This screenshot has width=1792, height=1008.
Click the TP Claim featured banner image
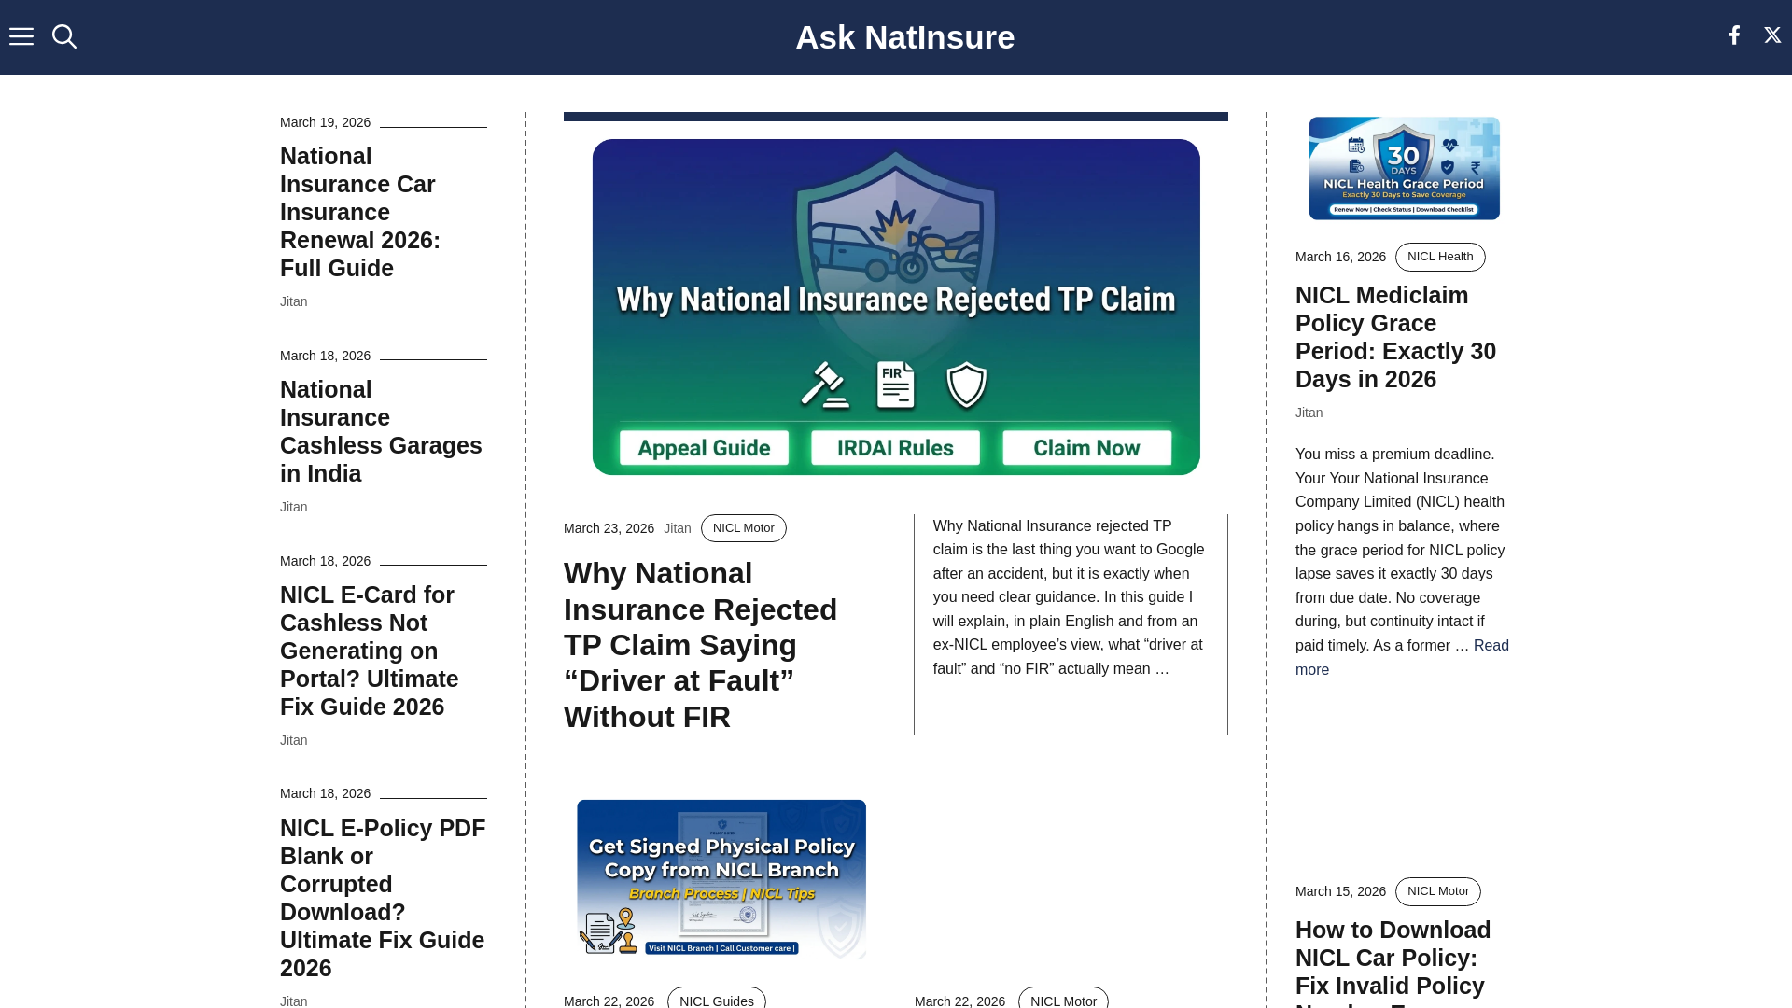[896, 307]
